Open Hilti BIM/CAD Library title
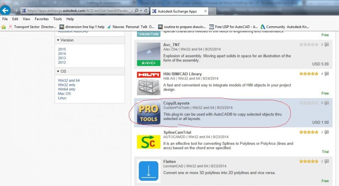Viewport: 339px width, 186px height. click(x=183, y=74)
